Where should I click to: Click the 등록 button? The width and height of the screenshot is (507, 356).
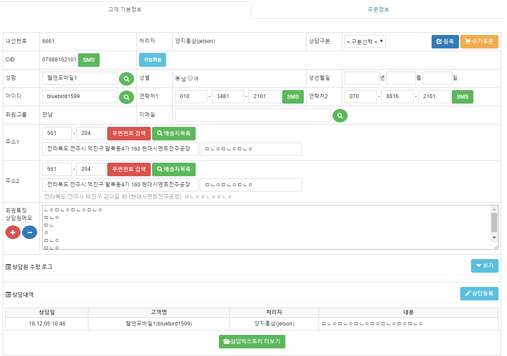[x=445, y=42]
